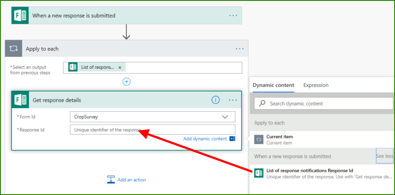Click the search magnifier icon
This screenshot has width=395, height=195.
click(x=262, y=103)
